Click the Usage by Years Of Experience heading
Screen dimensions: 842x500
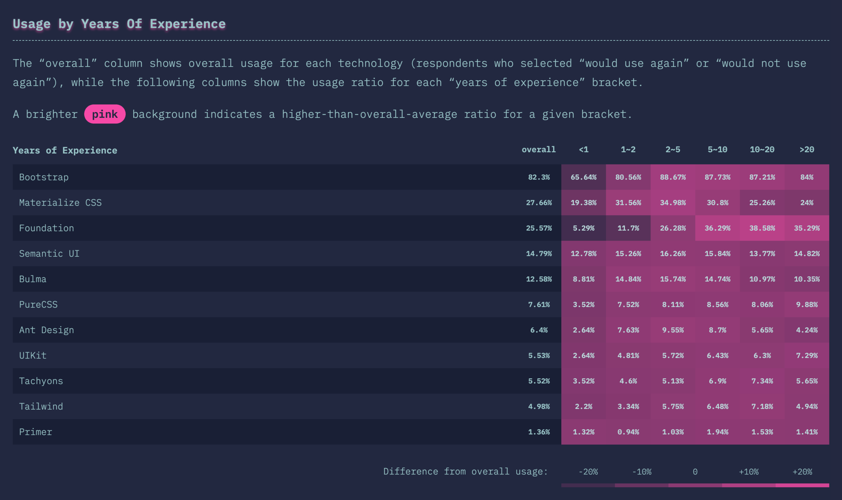click(x=119, y=24)
